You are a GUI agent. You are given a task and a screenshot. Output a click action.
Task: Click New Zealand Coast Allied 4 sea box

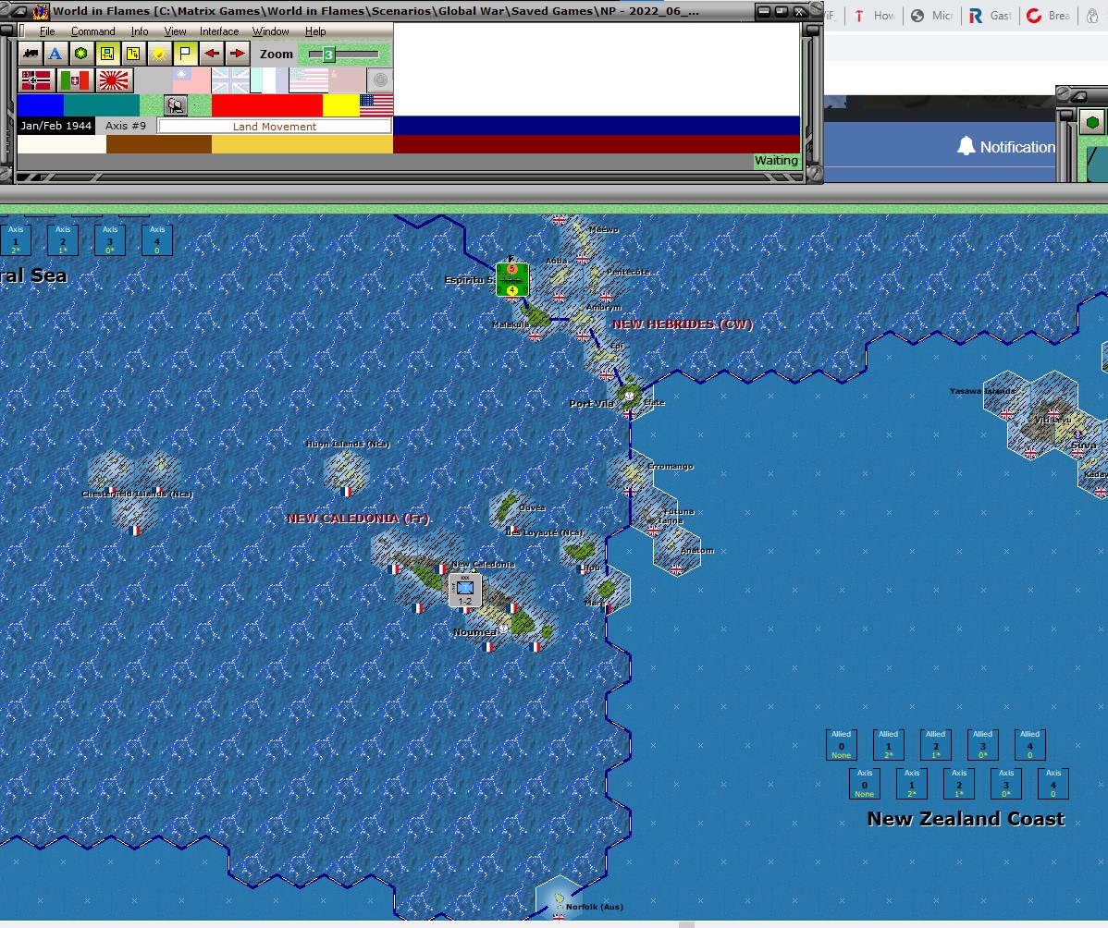[x=1029, y=744]
